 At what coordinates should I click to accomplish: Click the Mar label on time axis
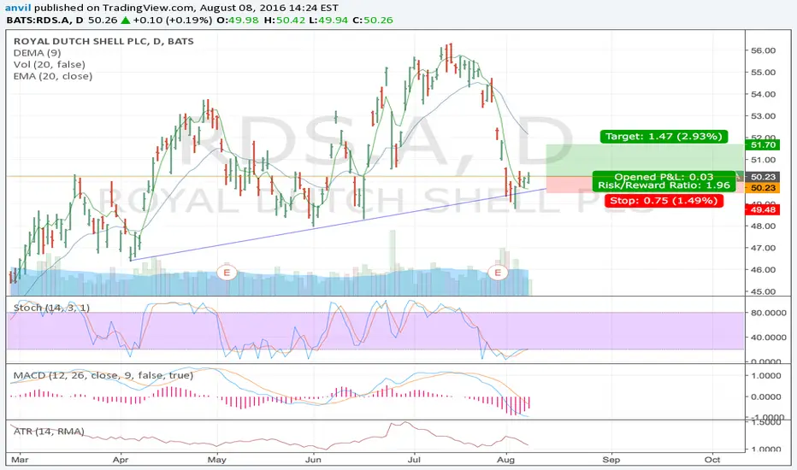click(20, 460)
